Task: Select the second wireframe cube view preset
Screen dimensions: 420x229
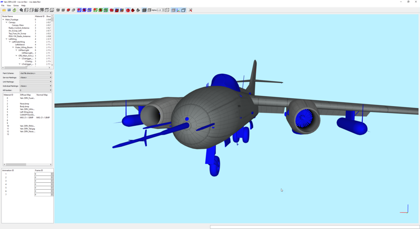Action: [x=31, y=10]
